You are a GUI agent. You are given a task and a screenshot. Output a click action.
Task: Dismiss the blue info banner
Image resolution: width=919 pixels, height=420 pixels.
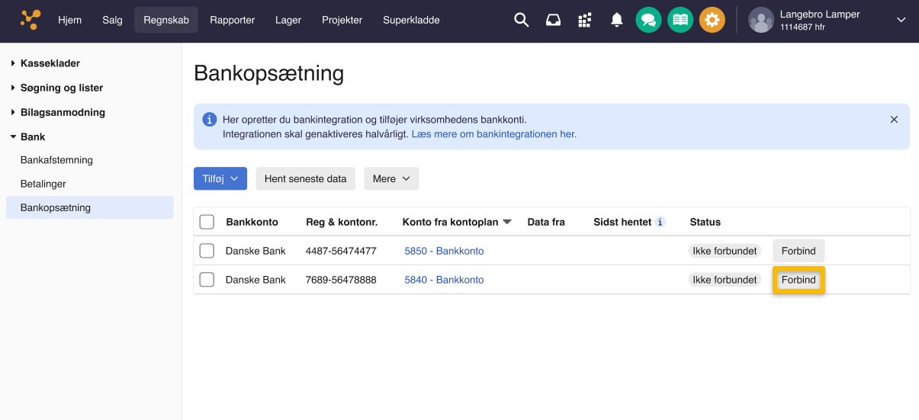click(894, 120)
